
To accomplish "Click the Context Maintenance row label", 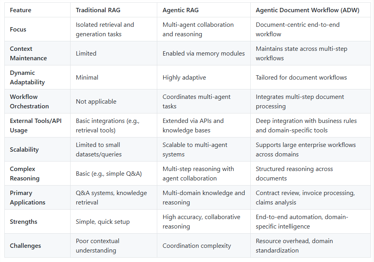I will tap(28, 54).
